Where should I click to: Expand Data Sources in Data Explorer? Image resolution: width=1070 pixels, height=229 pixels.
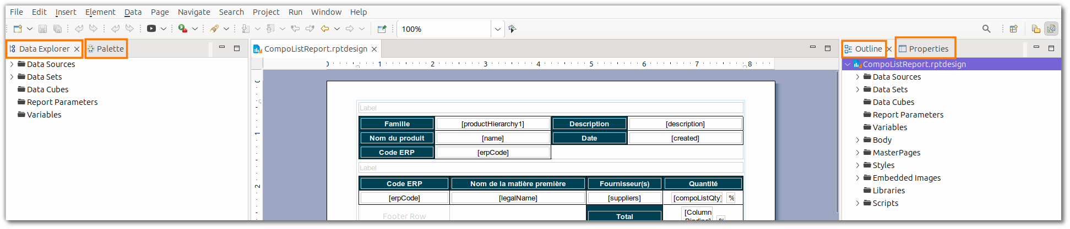(12, 64)
